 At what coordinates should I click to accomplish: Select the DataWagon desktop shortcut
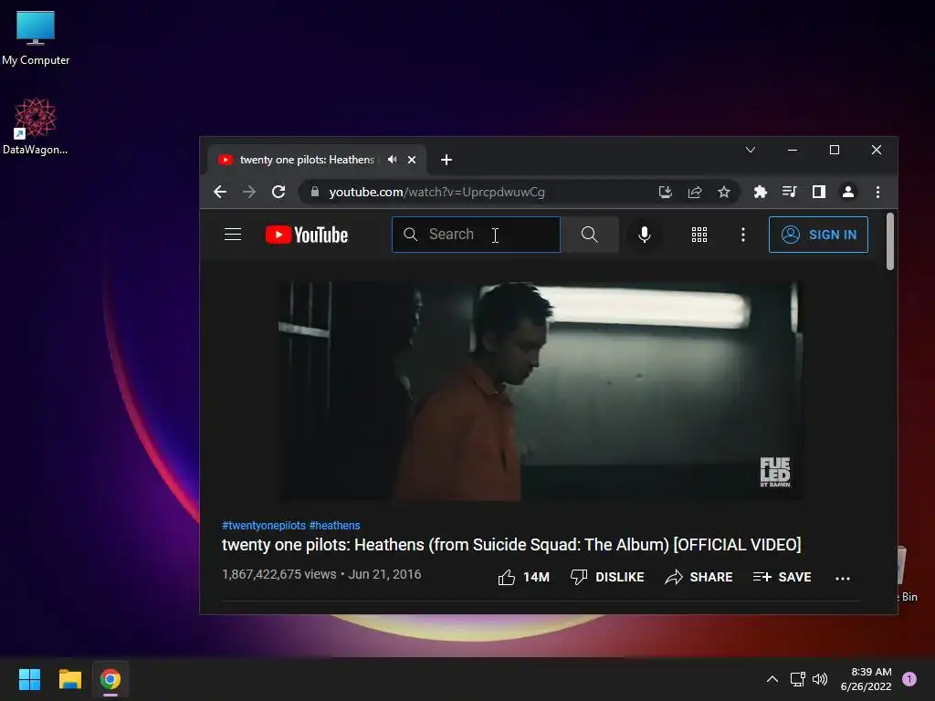[x=36, y=126]
